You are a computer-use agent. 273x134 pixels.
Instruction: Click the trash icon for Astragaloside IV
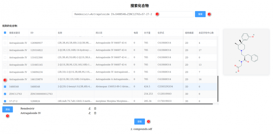click(95, 113)
